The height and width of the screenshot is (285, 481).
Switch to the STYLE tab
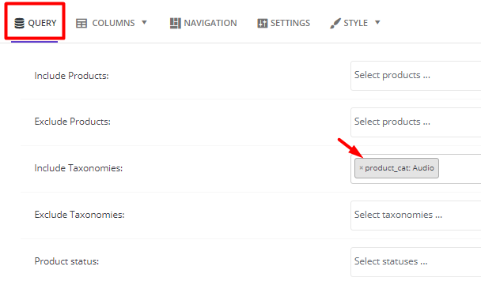355,23
